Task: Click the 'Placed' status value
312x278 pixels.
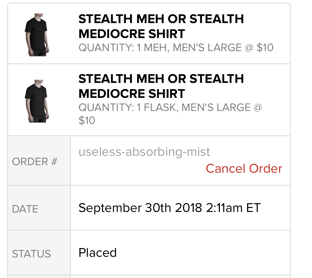Action: coord(97,252)
